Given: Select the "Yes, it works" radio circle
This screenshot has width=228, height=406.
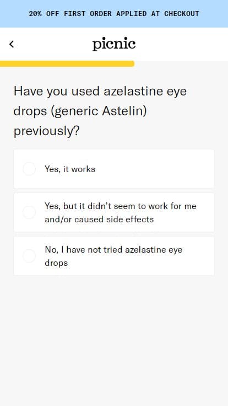Looking at the screenshot, I should click(29, 169).
